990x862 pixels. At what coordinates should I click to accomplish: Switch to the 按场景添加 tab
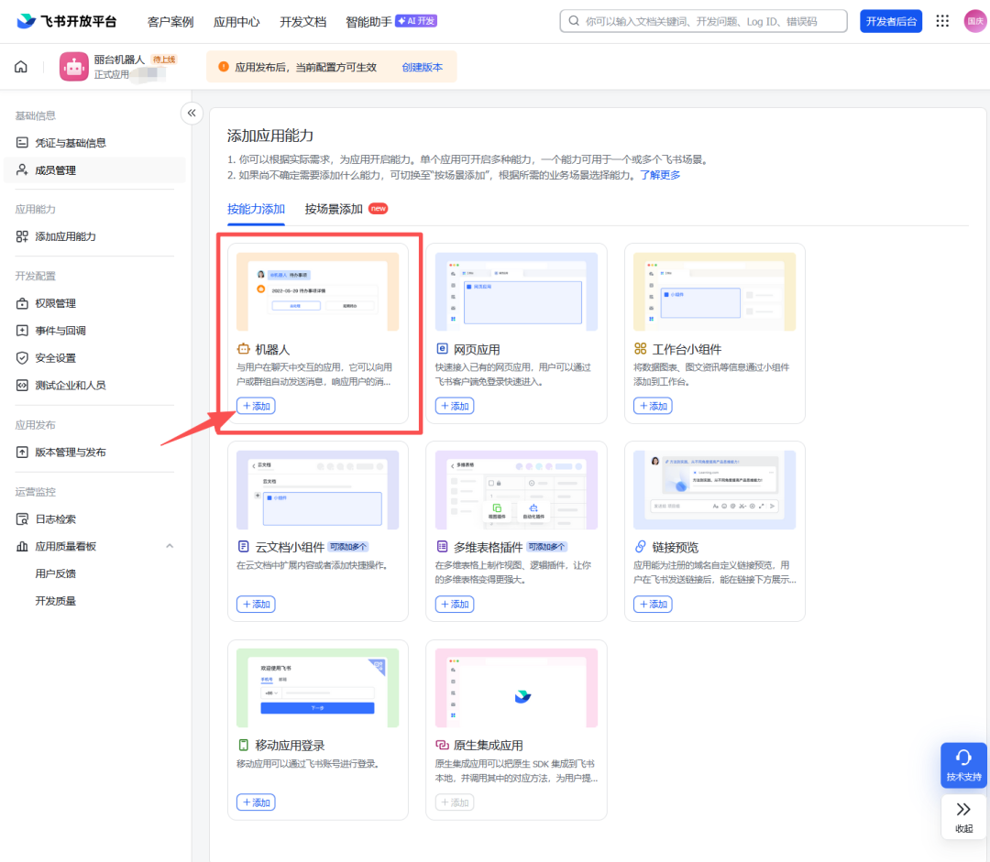(334, 209)
